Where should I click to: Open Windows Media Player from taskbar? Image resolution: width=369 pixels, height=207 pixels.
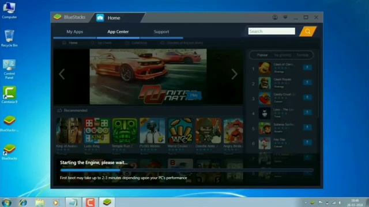point(56,202)
